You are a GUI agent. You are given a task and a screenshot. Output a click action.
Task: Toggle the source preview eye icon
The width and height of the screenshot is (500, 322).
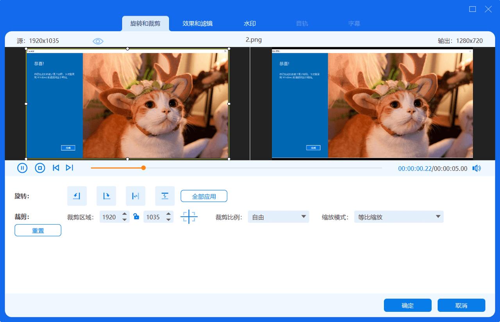click(98, 41)
